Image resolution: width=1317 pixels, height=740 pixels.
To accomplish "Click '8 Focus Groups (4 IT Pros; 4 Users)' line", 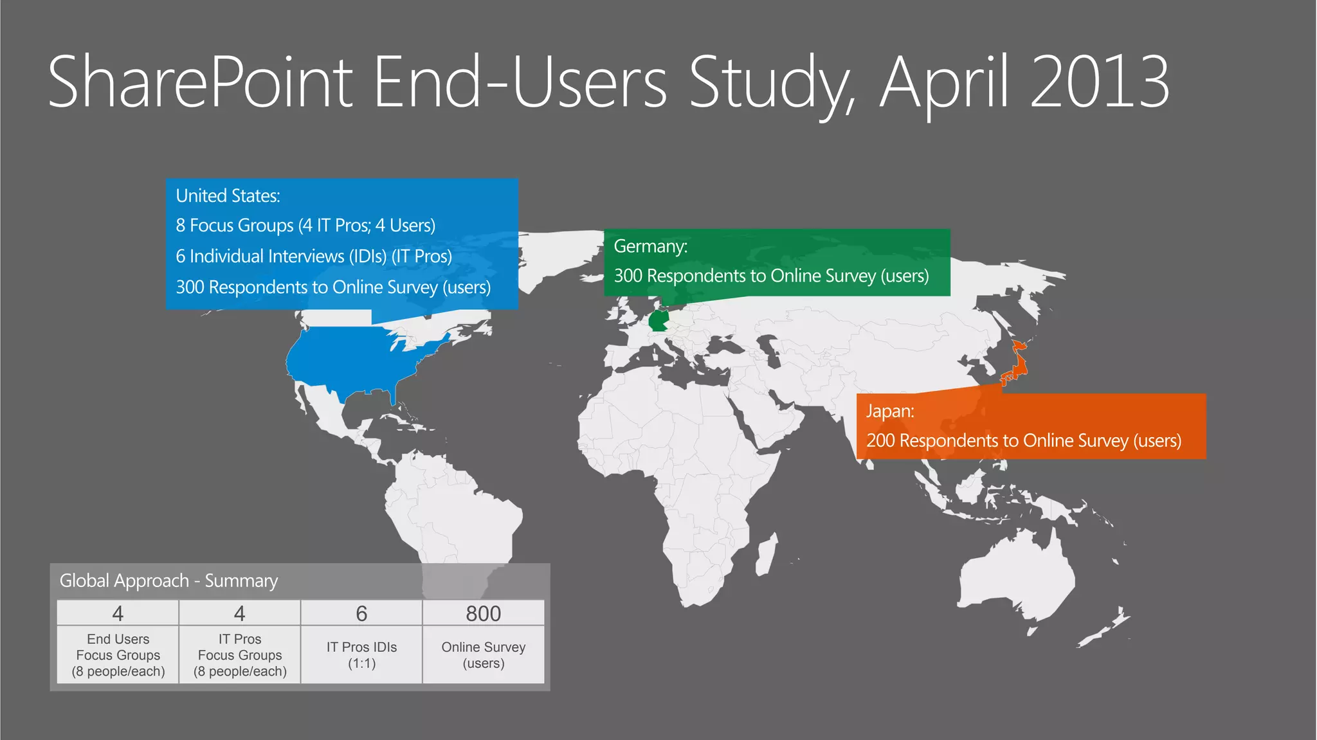I will (x=305, y=226).
